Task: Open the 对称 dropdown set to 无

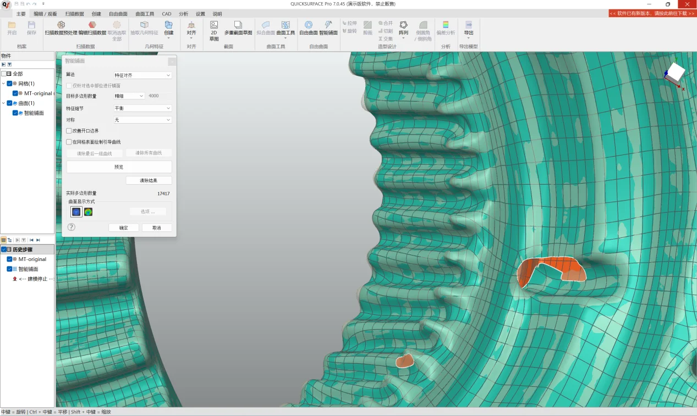Action: (x=142, y=120)
